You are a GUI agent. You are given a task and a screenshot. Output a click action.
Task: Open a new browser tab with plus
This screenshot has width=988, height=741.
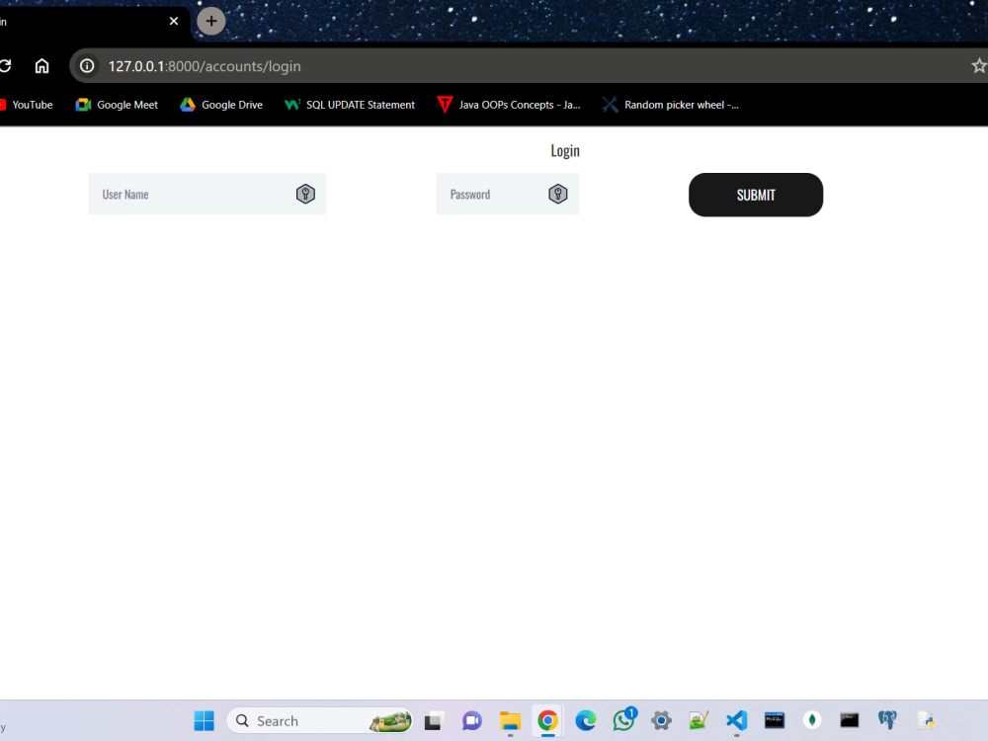[x=211, y=21]
